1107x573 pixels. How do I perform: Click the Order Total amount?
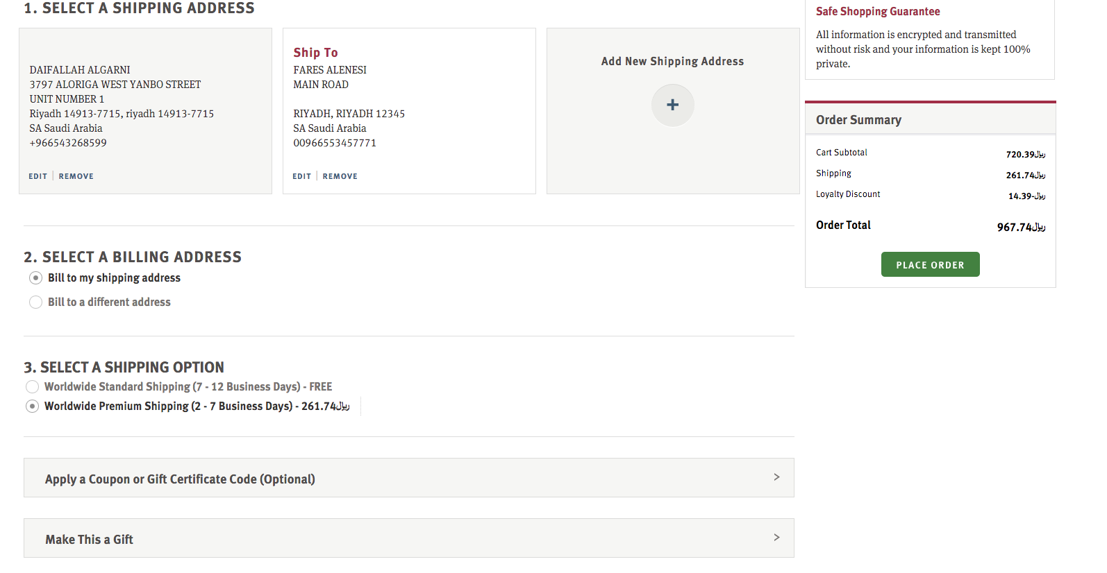click(x=1020, y=227)
